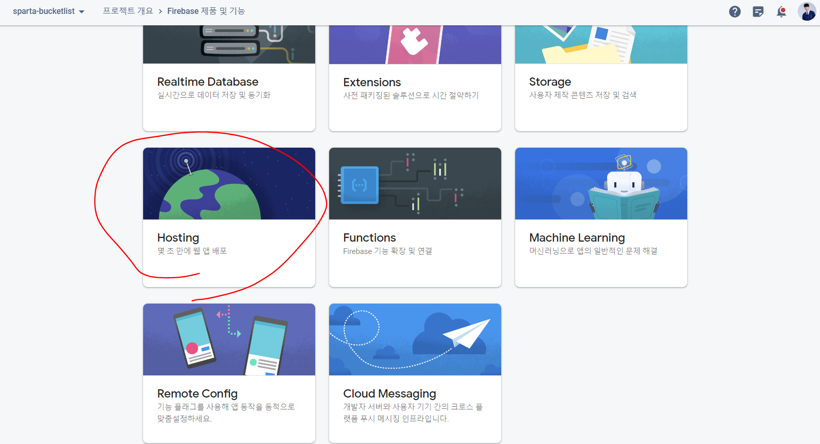
Task: Open the Machine Learning card title
Action: (x=577, y=237)
